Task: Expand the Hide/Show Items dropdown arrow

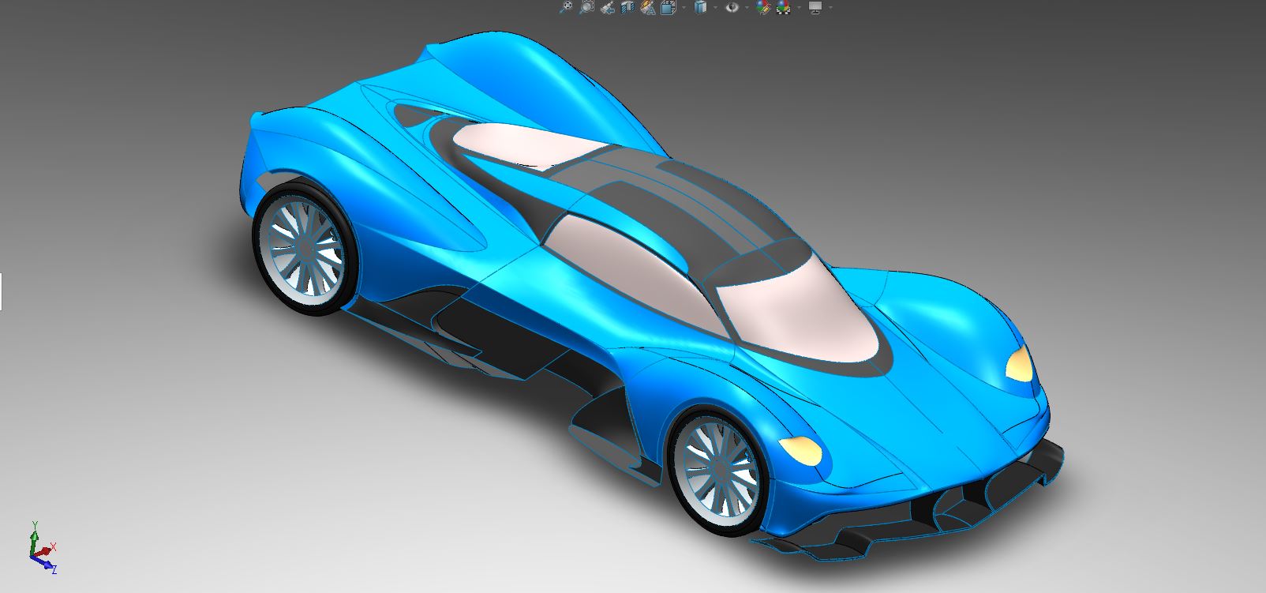Action: 747,8
